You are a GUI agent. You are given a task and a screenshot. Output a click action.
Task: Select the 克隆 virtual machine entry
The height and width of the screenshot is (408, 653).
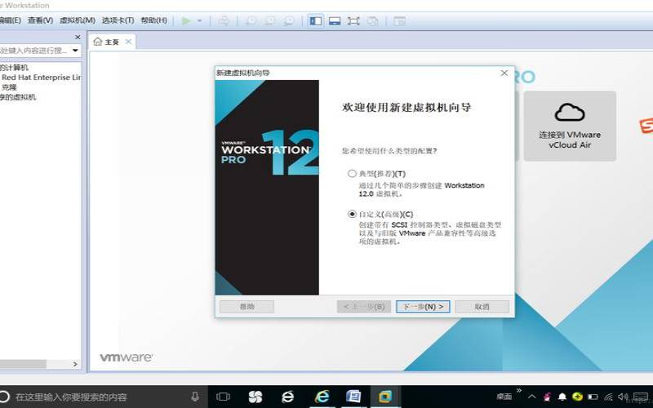tap(9, 87)
